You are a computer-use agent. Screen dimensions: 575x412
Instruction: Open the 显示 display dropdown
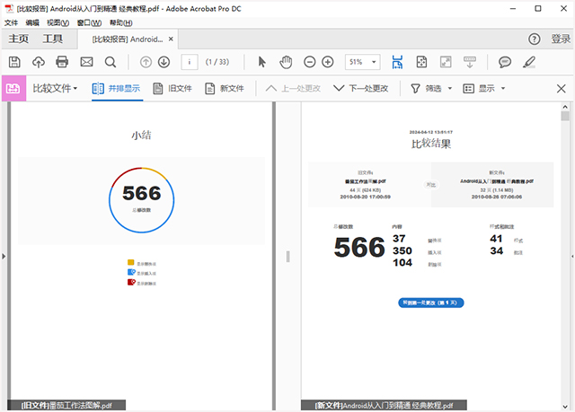483,89
